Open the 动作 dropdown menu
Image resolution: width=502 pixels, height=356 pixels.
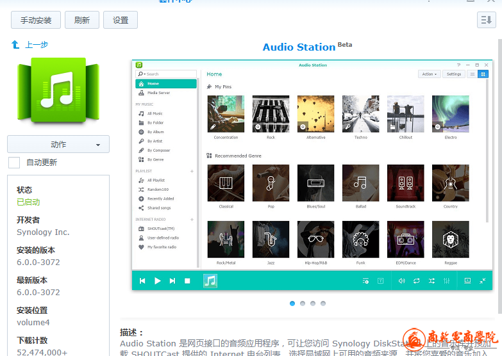[58, 145]
